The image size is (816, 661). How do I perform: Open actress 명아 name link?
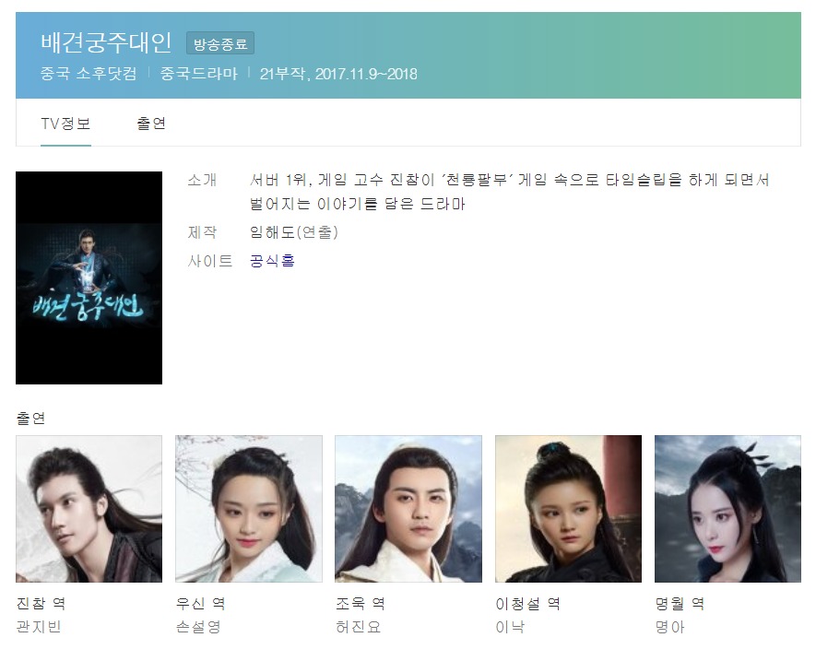[669, 627]
